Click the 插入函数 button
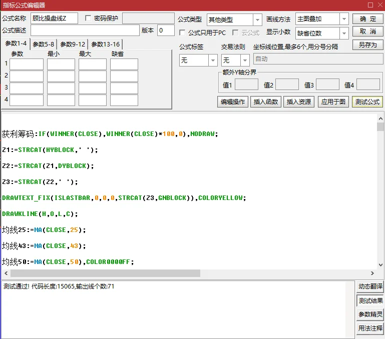Screen dimensions: 385x339 click(x=266, y=101)
